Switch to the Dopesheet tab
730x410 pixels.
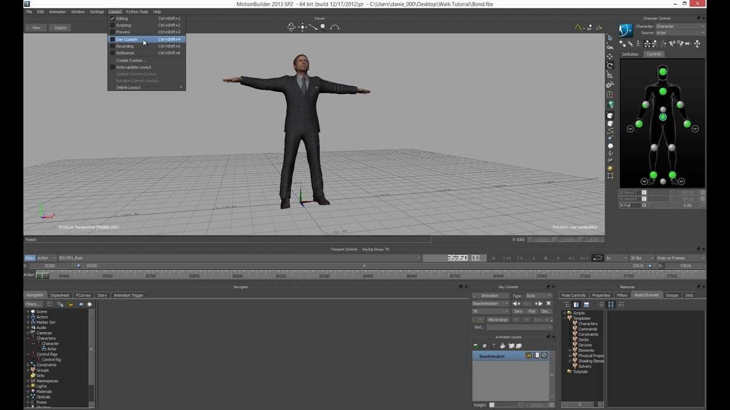coord(59,295)
